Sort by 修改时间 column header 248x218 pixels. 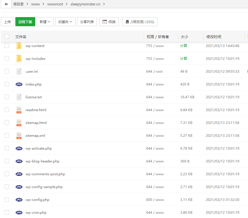[214, 37]
